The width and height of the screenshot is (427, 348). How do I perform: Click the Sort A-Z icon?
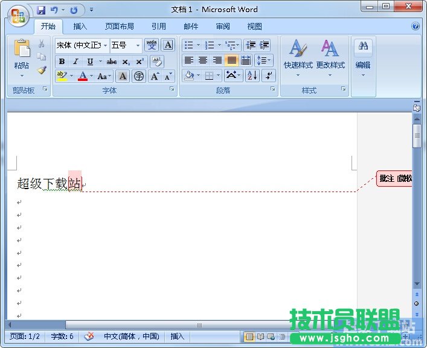click(252, 76)
